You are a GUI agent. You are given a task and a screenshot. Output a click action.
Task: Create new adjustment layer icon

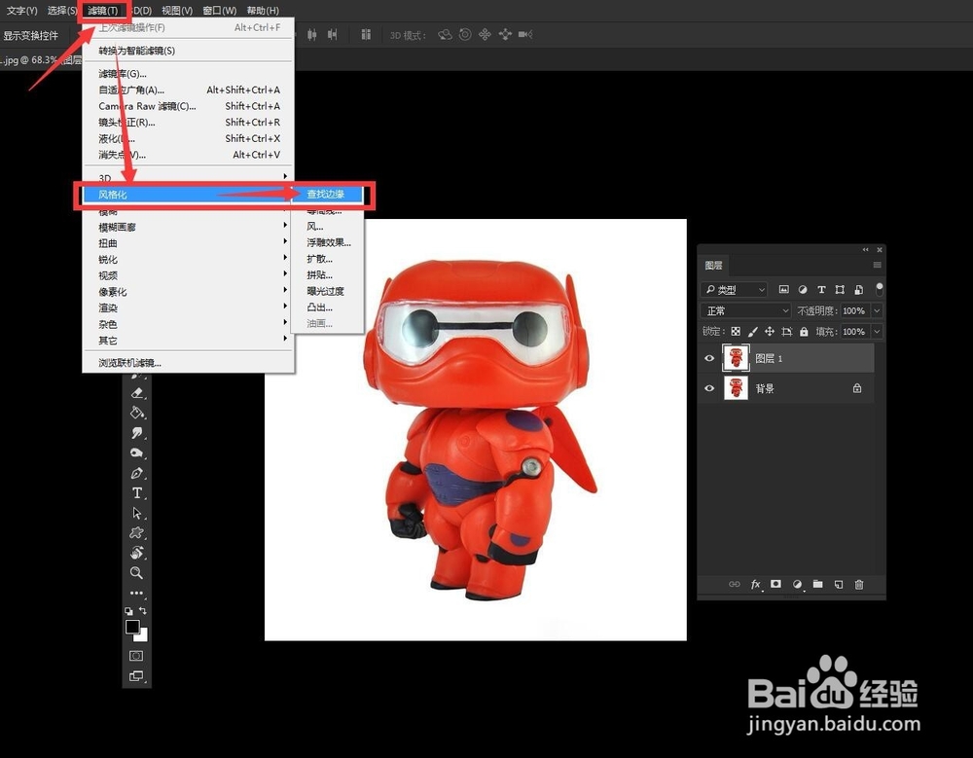coord(798,584)
